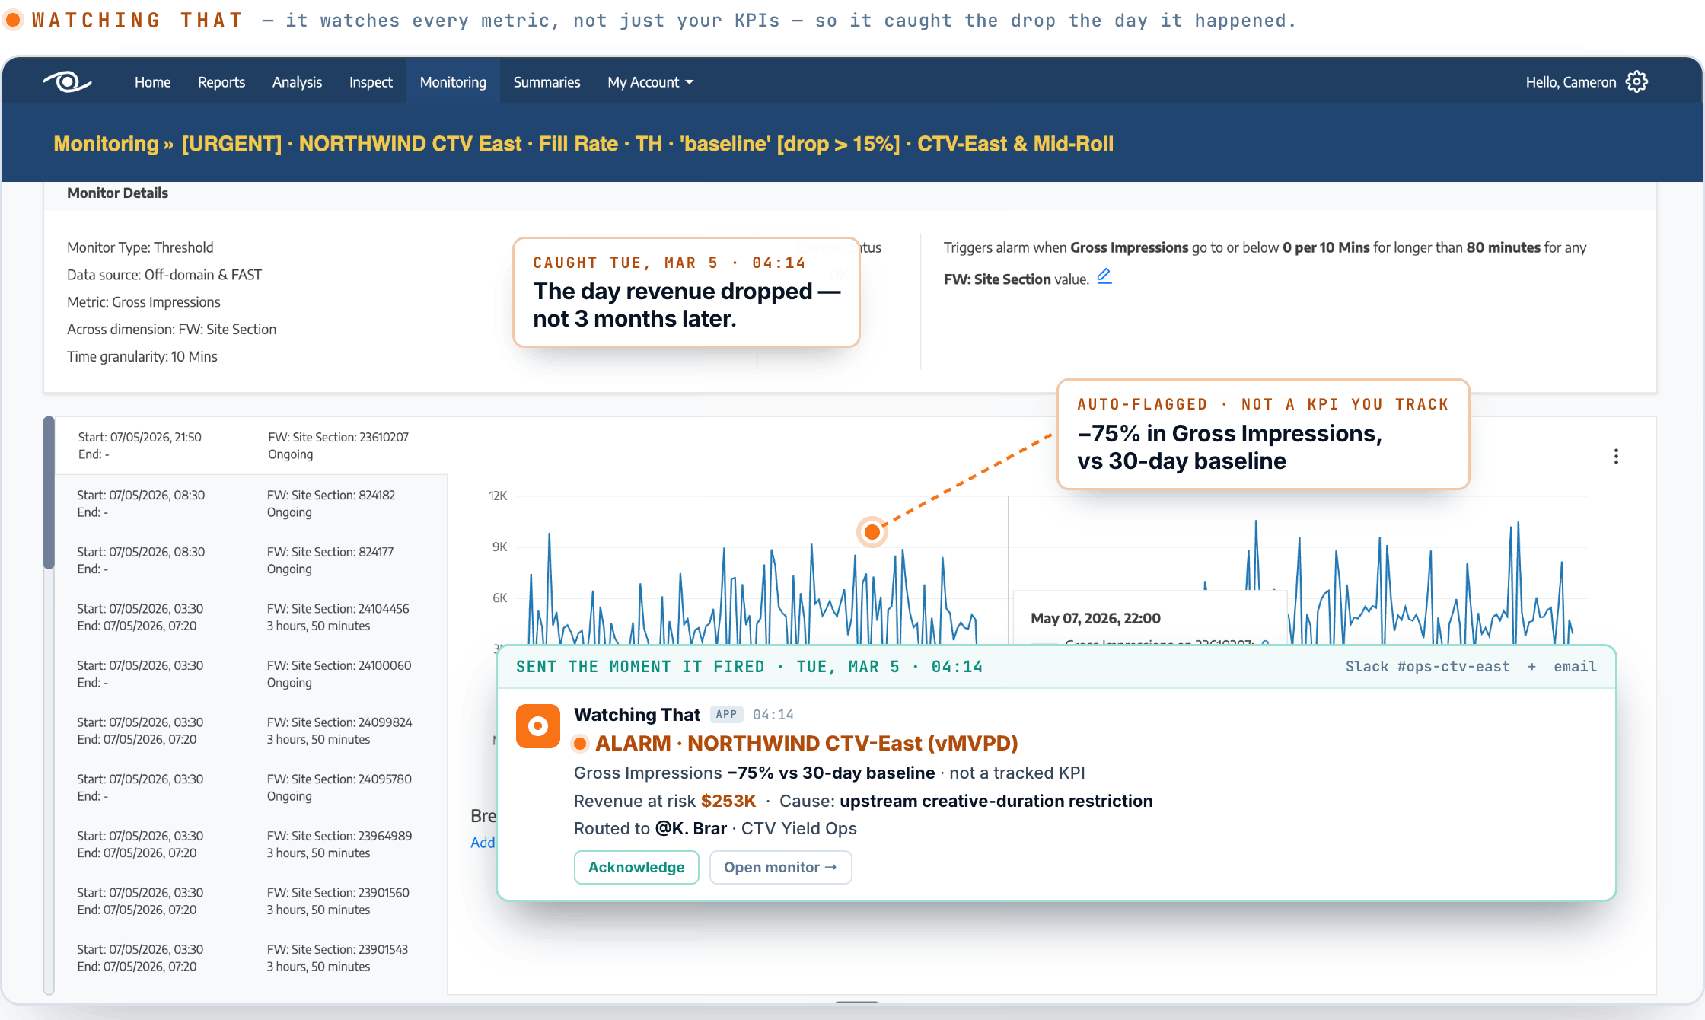Select the alarm row for Site Section 24099824
Image resolution: width=1705 pixels, height=1020 pixels.
coord(251,731)
